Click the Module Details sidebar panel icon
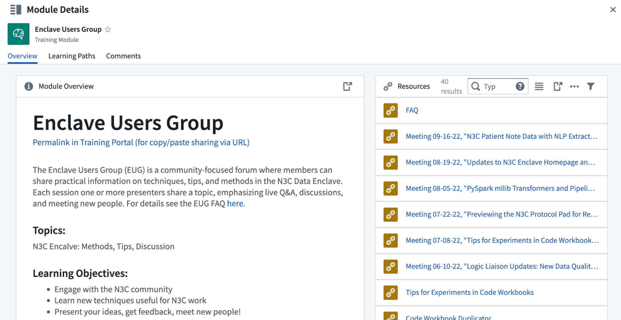The height and width of the screenshot is (320, 621). click(16, 10)
